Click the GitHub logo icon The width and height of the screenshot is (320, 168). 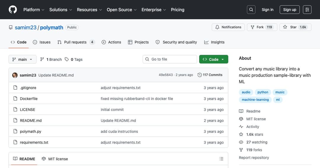click(13, 9)
